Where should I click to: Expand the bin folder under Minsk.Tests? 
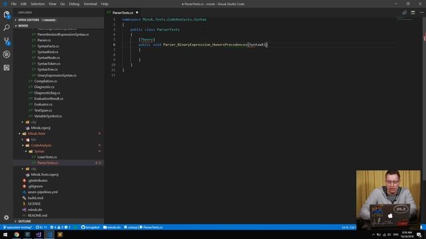point(59,139)
